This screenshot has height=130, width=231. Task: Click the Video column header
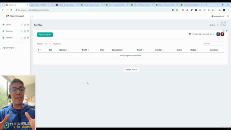[x=179, y=50]
